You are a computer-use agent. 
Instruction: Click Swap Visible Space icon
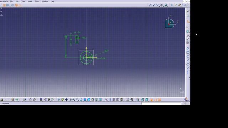click(100, 100)
